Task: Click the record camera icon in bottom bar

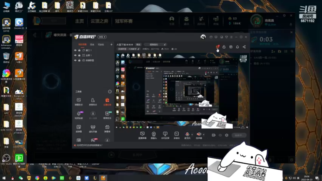Action: tap(214, 135)
